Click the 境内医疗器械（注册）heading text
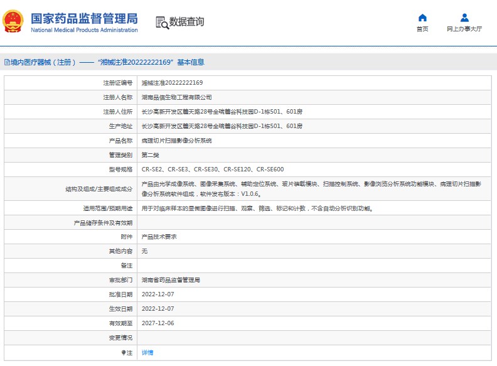This screenshot has height=366, width=497. [43, 62]
